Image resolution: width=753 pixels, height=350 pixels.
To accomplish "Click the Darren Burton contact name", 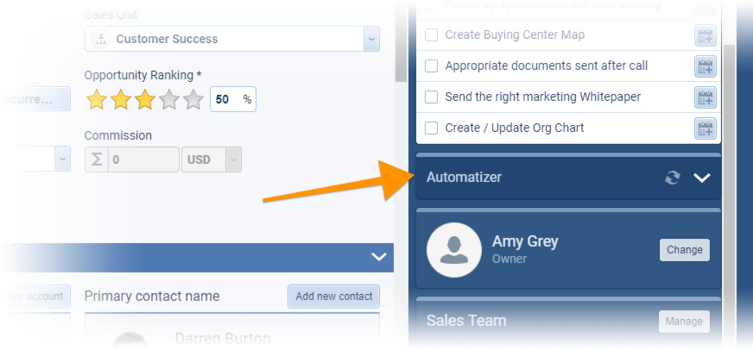I will tap(223, 339).
